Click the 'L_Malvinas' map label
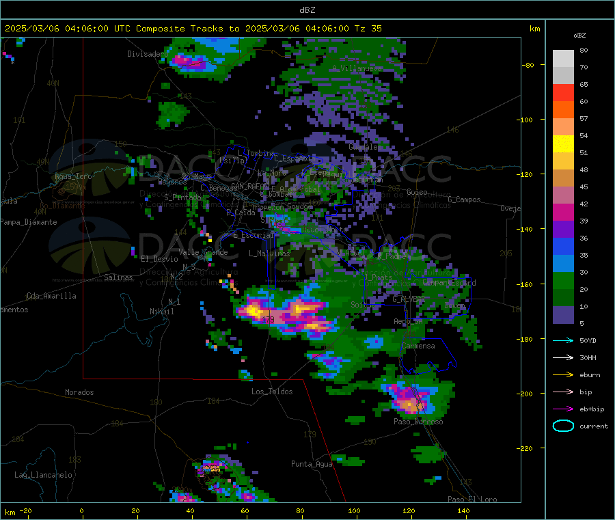The width and height of the screenshot is (615, 520). click(269, 254)
